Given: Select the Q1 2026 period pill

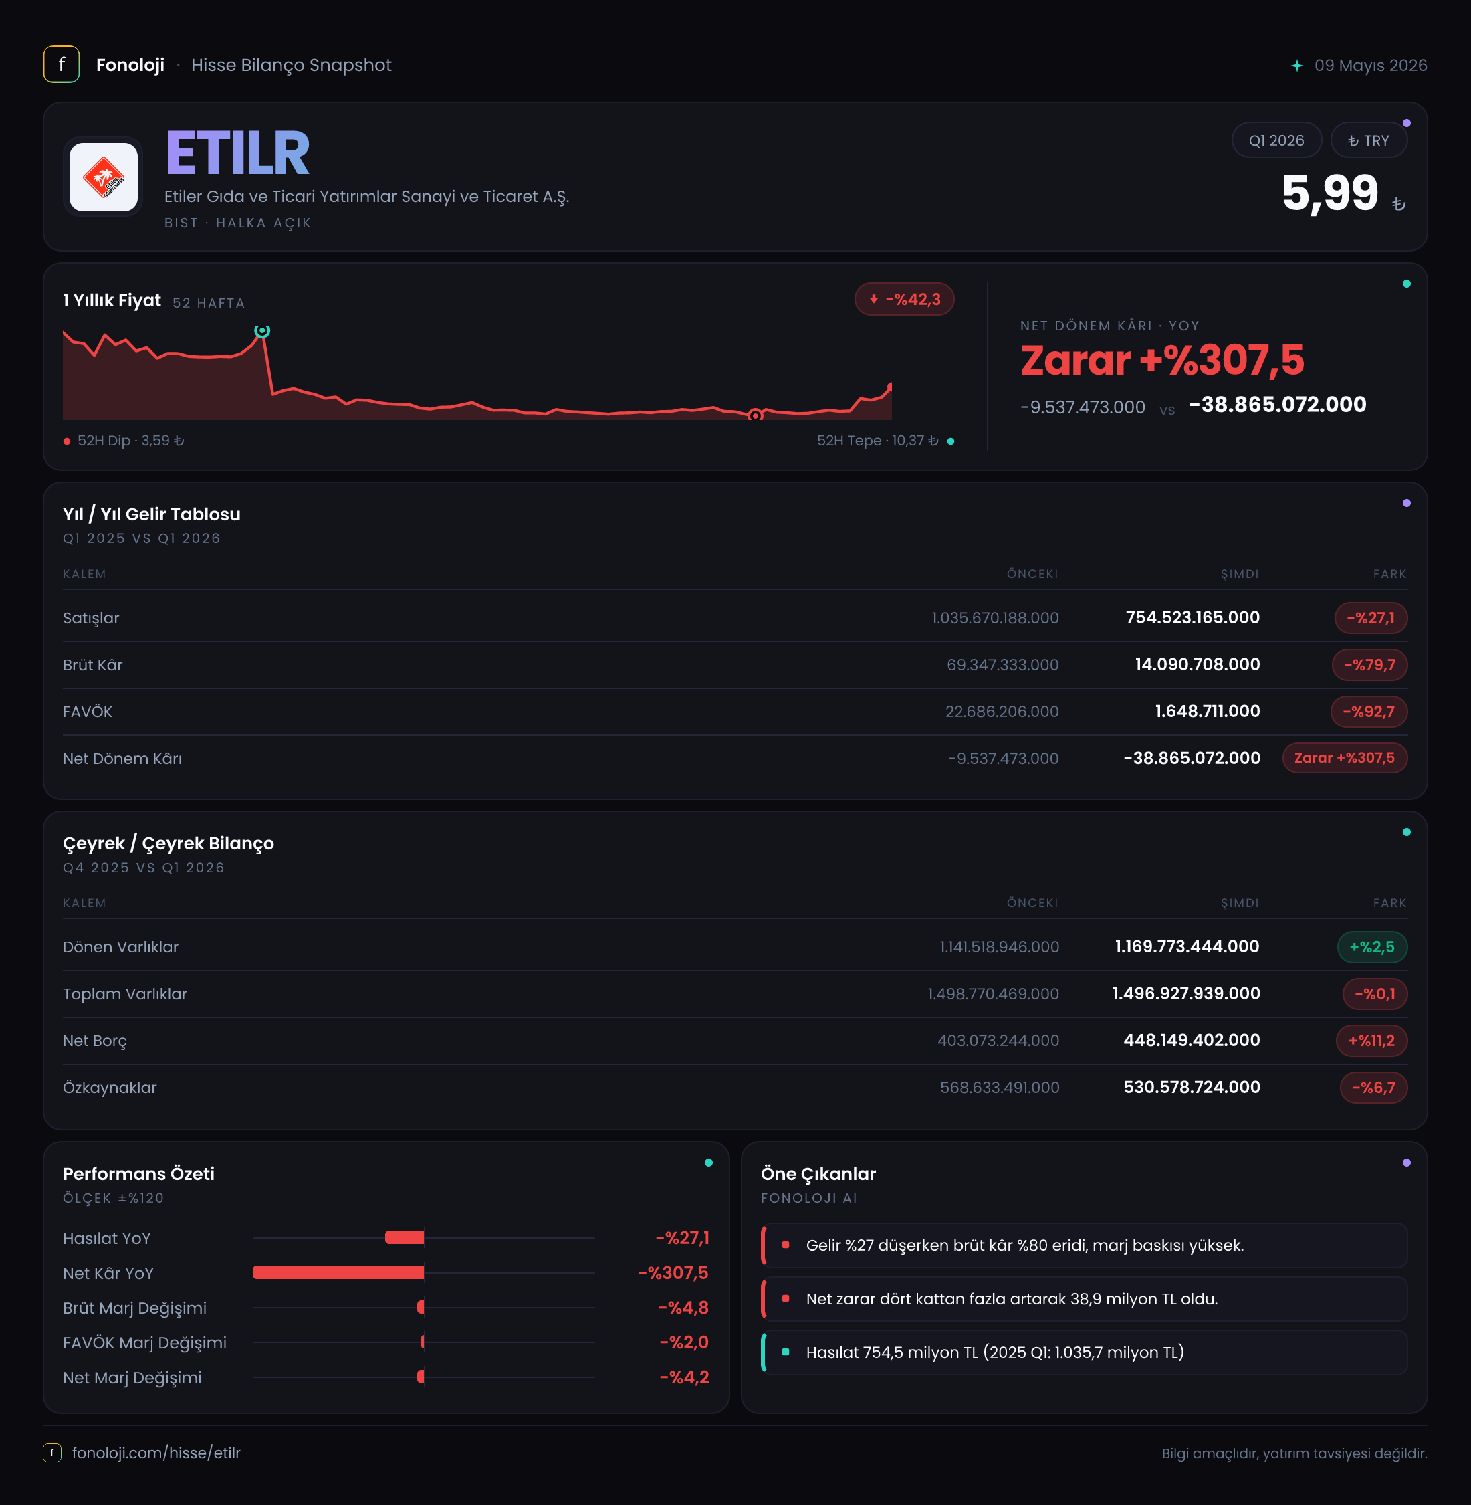Looking at the screenshot, I should 1276,140.
